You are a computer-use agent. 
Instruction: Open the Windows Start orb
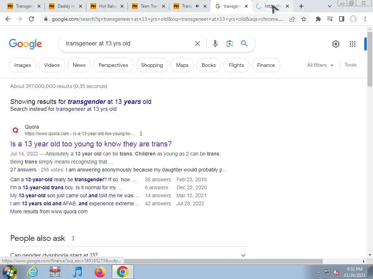click(9, 272)
